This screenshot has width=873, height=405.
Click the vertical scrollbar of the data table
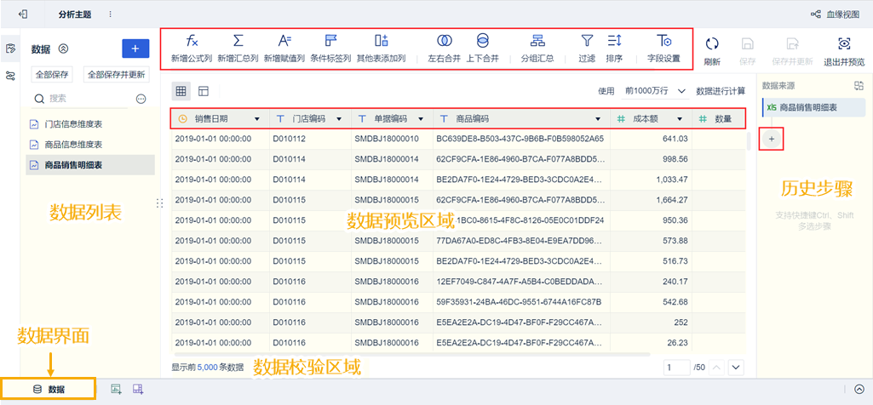tap(749, 140)
